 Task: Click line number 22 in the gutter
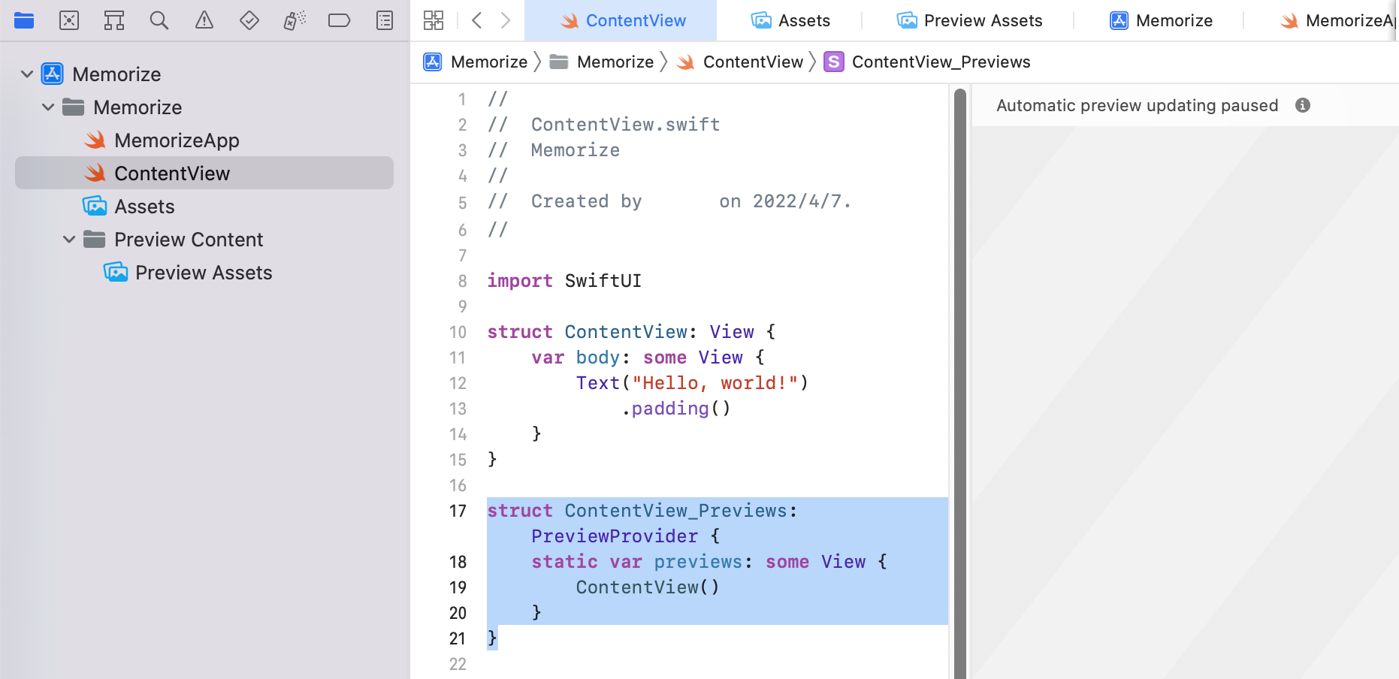point(458,664)
